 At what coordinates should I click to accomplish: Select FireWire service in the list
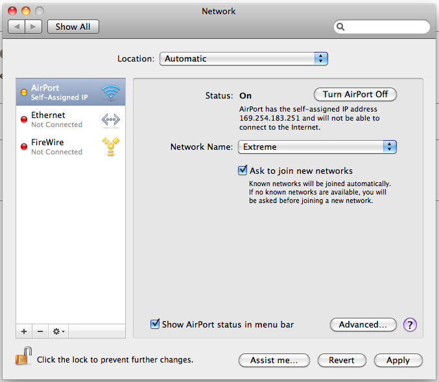tap(71, 147)
